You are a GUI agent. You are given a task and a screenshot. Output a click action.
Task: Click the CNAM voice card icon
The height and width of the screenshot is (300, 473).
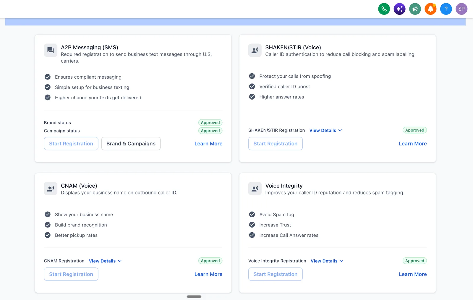pos(51,189)
